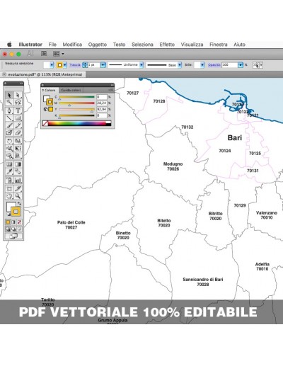Select the Rectangle shape tool
The image size is (283, 366).
tap(18, 118)
